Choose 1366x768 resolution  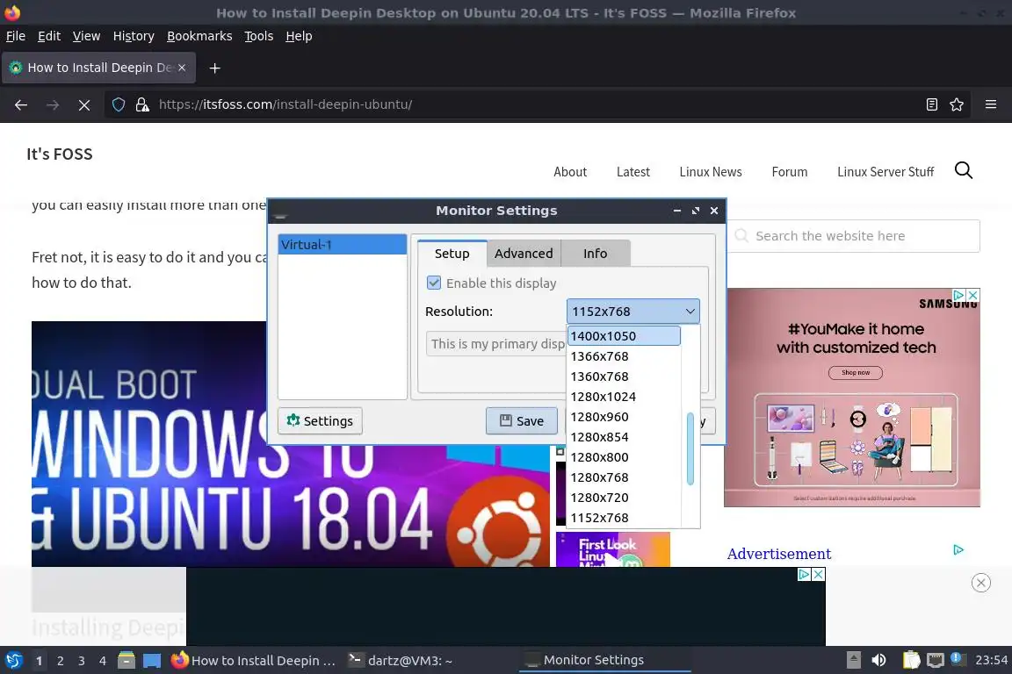[x=624, y=356]
